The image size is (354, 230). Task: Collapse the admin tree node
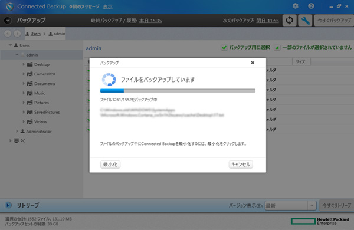click(17, 55)
